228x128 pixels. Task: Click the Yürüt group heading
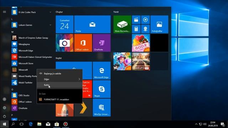(116, 12)
